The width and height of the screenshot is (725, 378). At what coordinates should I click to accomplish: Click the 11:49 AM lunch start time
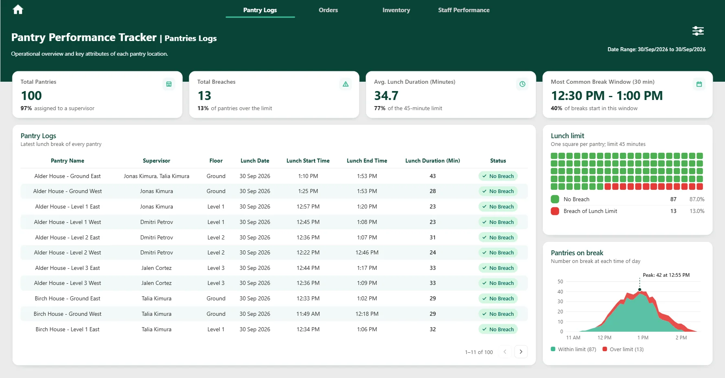coord(308,314)
